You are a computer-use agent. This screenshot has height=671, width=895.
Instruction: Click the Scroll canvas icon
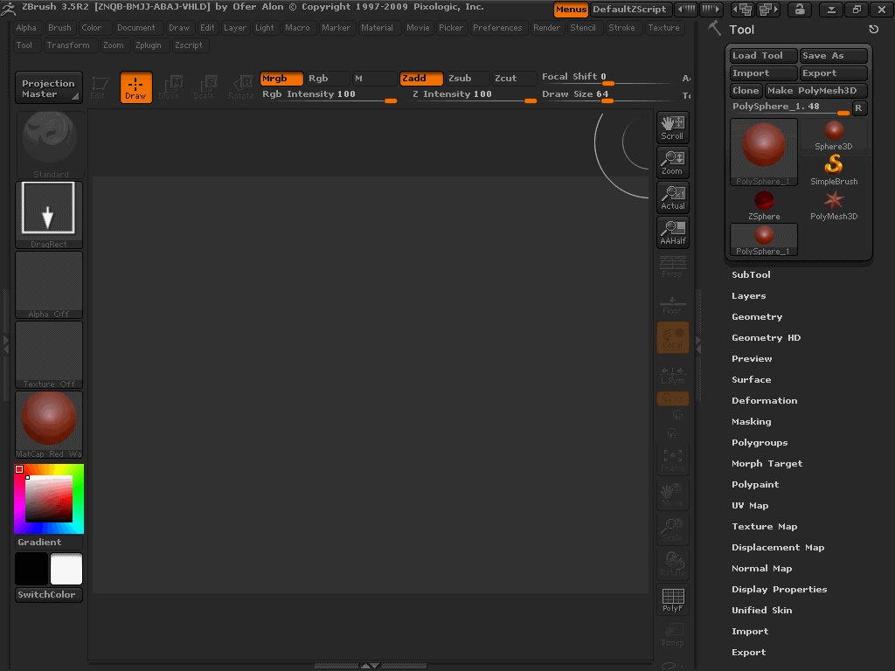tap(672, 128)
